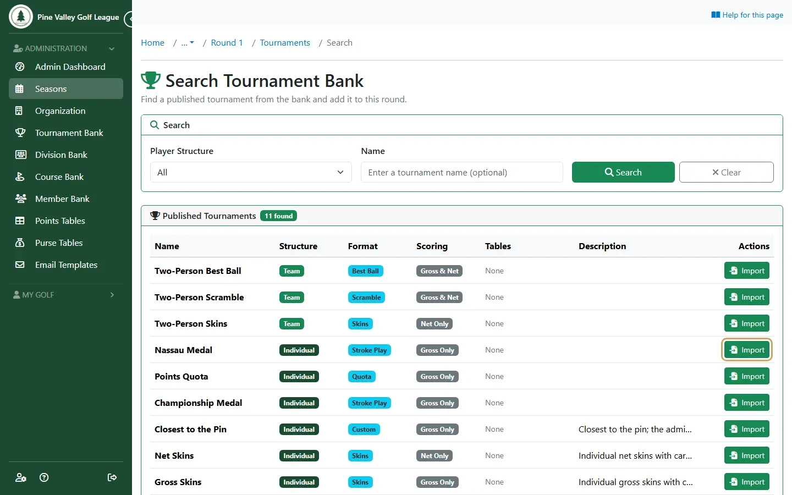Click the green Search button

tap(623, 172)
